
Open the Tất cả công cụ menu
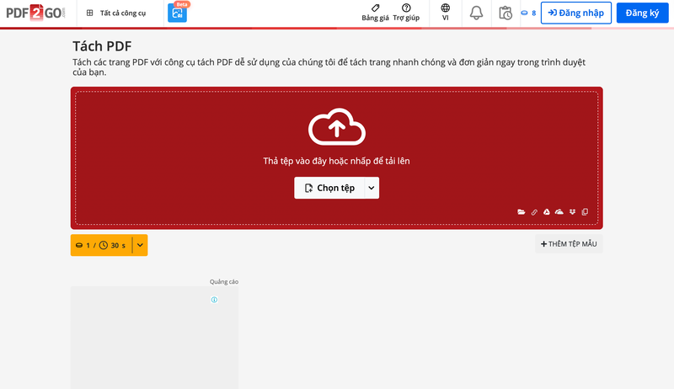coord(116,13)
